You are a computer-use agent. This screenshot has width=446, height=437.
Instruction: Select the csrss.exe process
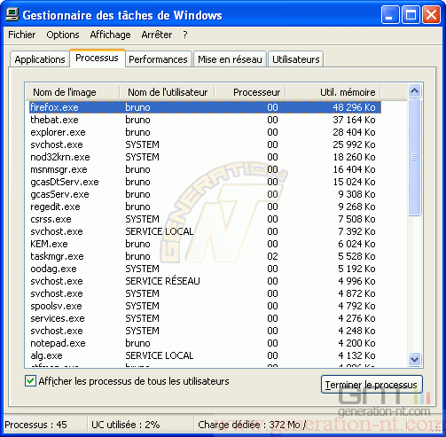point(205,219)
